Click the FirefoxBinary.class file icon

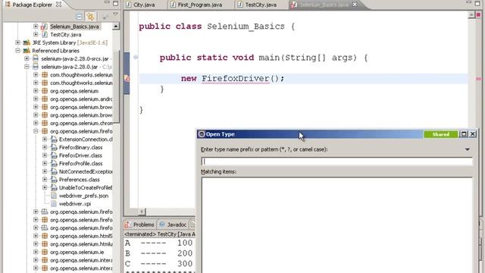[54, 147]
